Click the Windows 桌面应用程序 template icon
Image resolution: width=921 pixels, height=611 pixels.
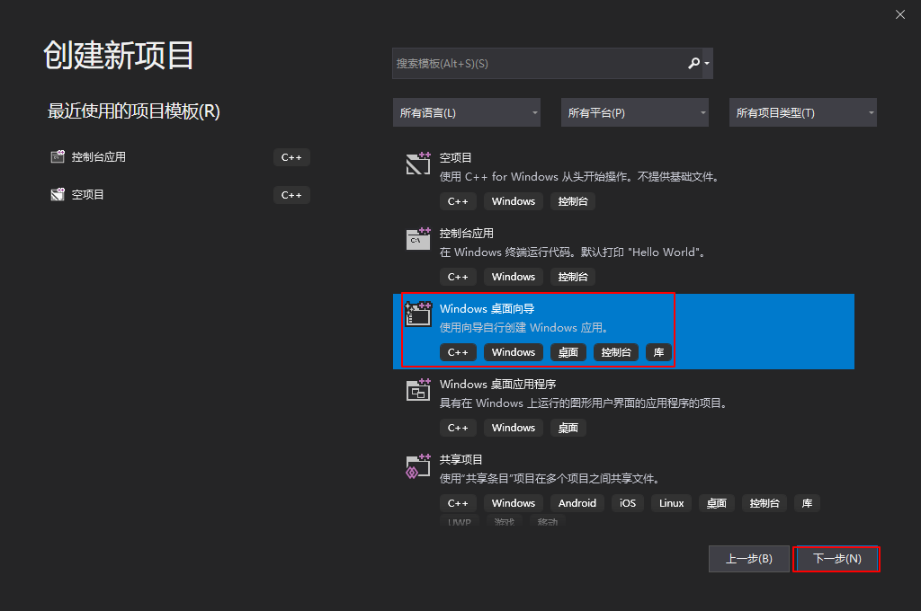tap(418, 390)
